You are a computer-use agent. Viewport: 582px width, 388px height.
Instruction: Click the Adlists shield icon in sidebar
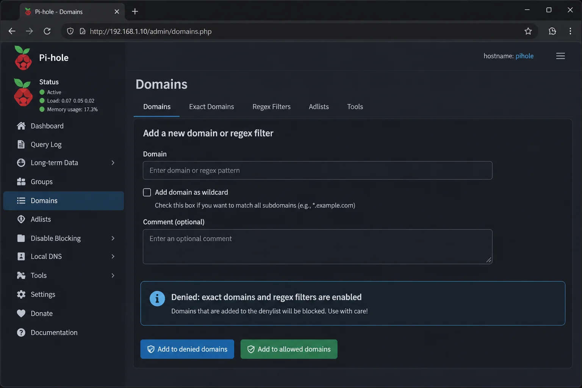[x=21, y=219]
